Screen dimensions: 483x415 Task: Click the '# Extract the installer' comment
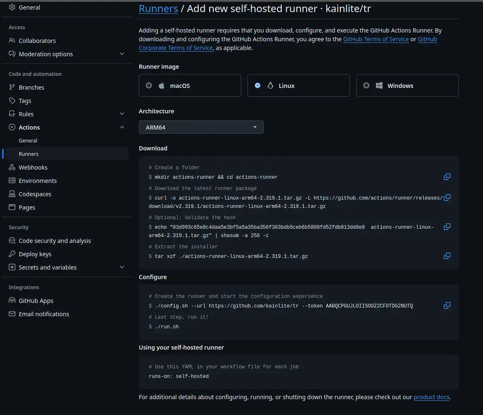183,247
